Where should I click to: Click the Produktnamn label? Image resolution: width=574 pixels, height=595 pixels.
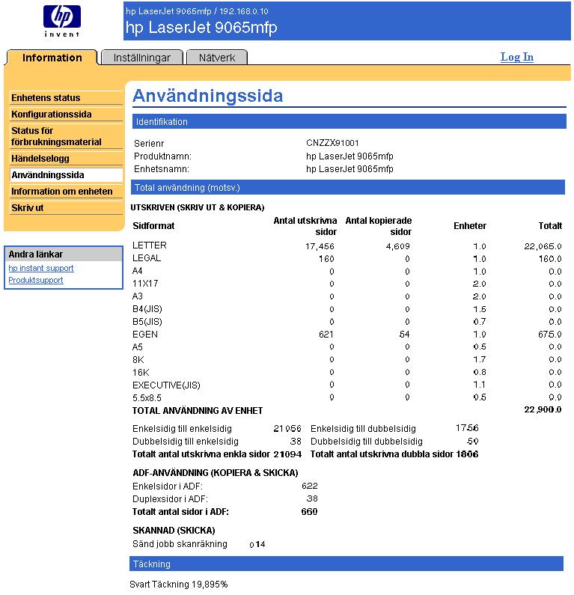click(162, 156)
